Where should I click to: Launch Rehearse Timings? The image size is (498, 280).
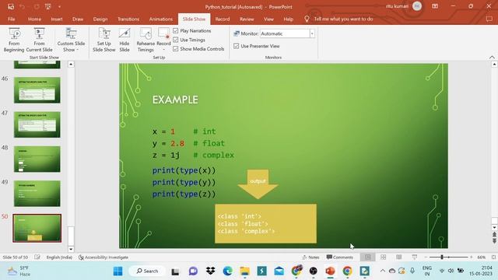pos(146,40)
